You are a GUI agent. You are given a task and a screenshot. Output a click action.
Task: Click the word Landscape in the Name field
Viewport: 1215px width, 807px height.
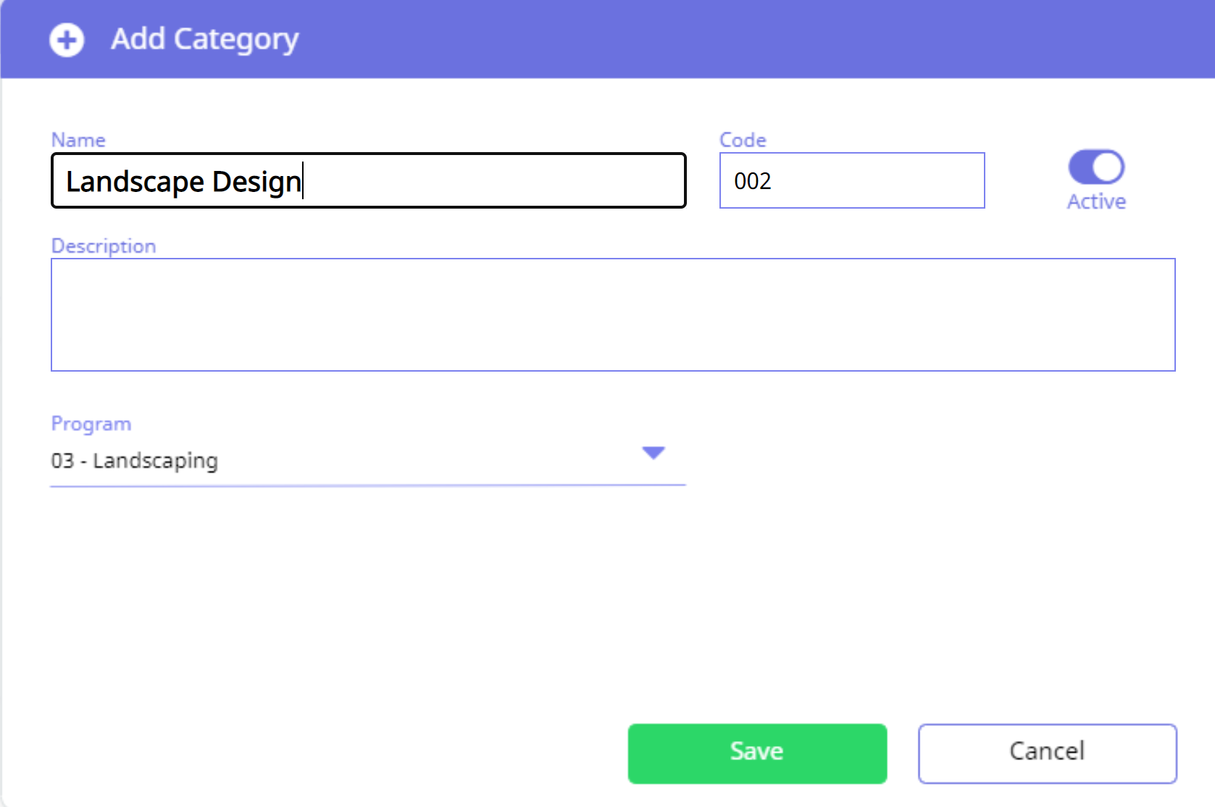pos(135,181)
